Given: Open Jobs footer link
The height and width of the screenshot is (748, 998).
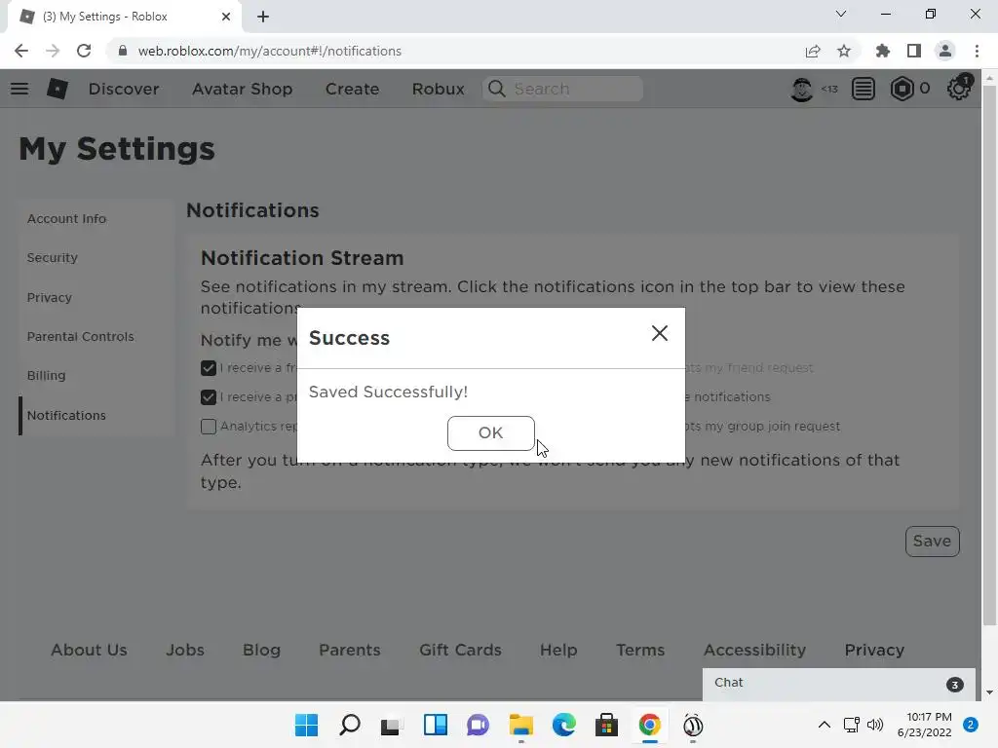Looking at the screenshot, I should point(185,650).
